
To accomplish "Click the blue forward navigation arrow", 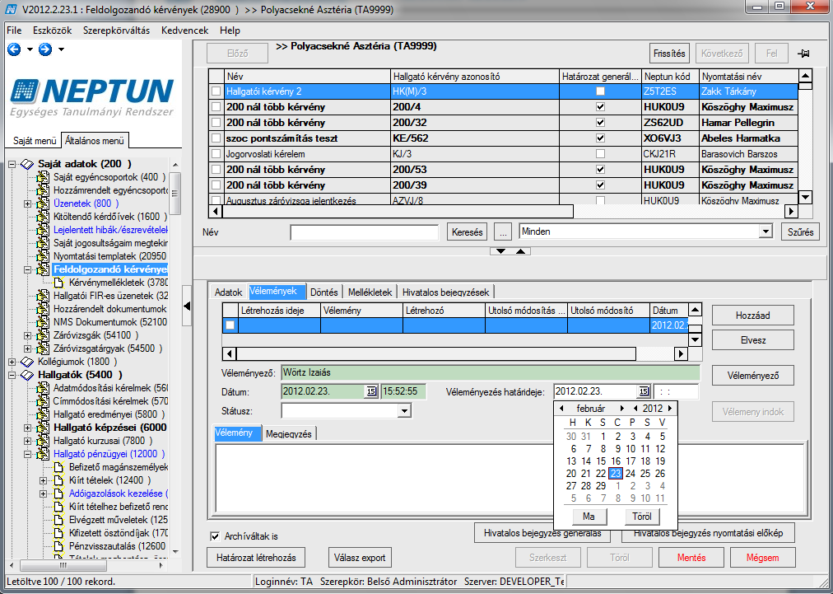I will [x=45, y=49].
